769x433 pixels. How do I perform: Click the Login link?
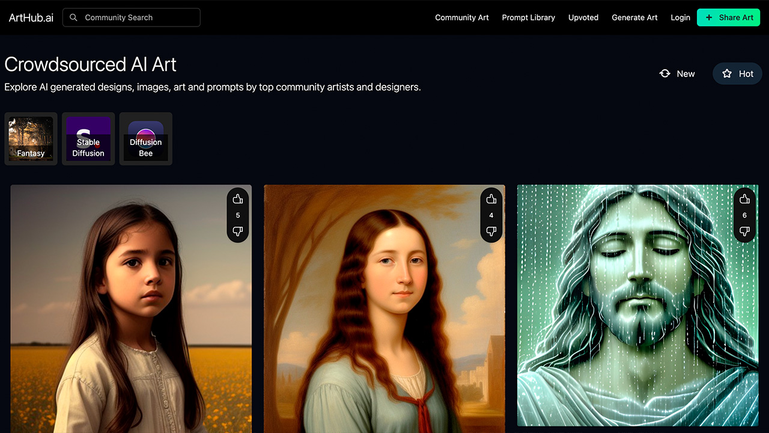tap(680, 17)
